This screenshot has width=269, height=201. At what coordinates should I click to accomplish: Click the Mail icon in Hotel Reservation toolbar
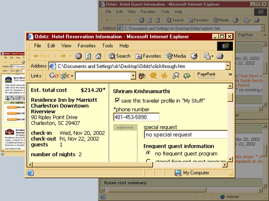tap(207, 56)
